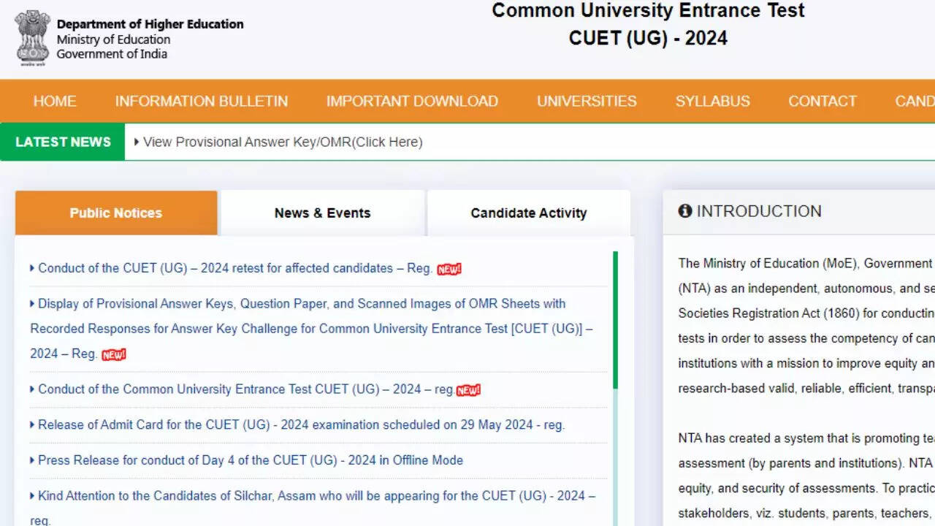Open INFORMATION BULLETIN in navigation bar
Screen dimensions: 935x526
pyautogui.click(x=201, y=102)
